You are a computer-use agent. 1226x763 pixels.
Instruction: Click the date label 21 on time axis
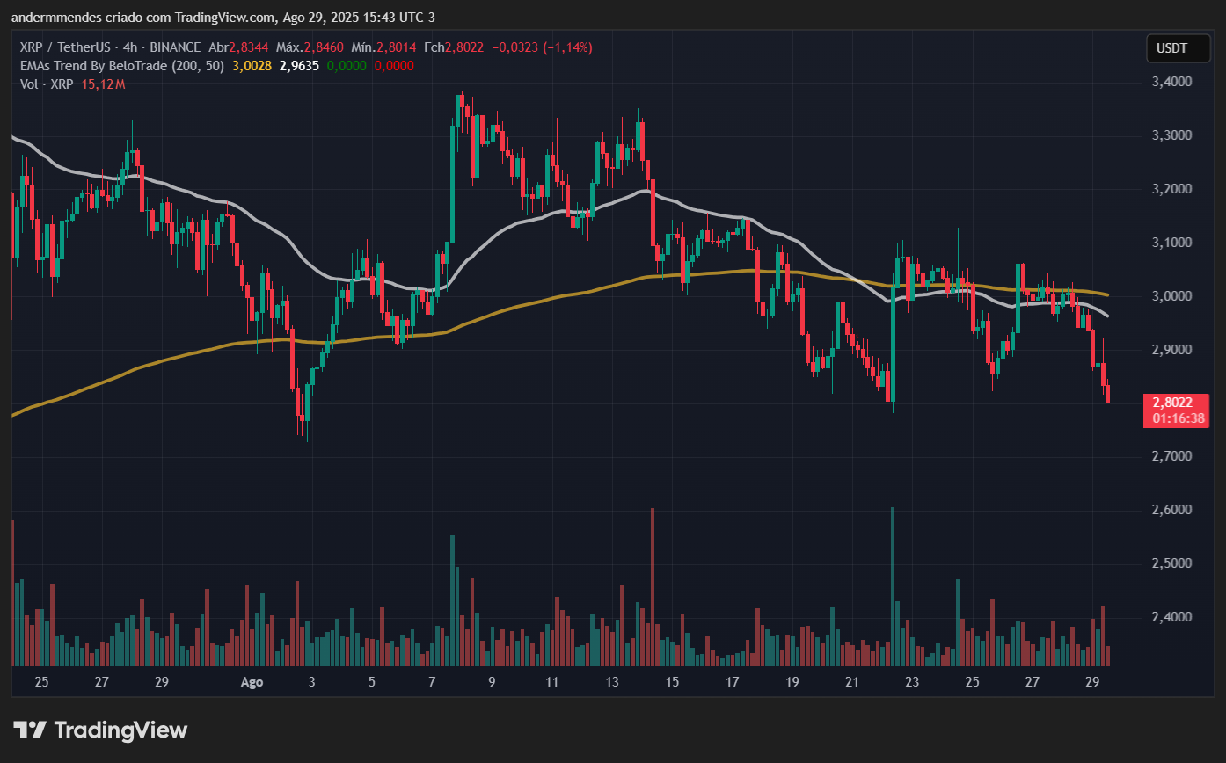click(851, 682)
